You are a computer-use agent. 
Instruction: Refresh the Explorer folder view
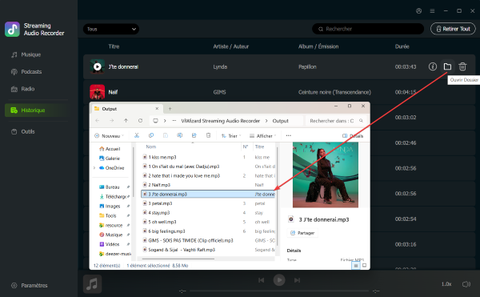click(140, 121)
